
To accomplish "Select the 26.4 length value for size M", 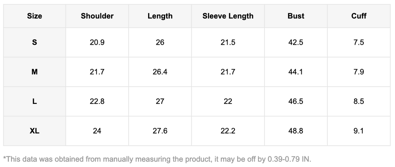I will 160,72.
